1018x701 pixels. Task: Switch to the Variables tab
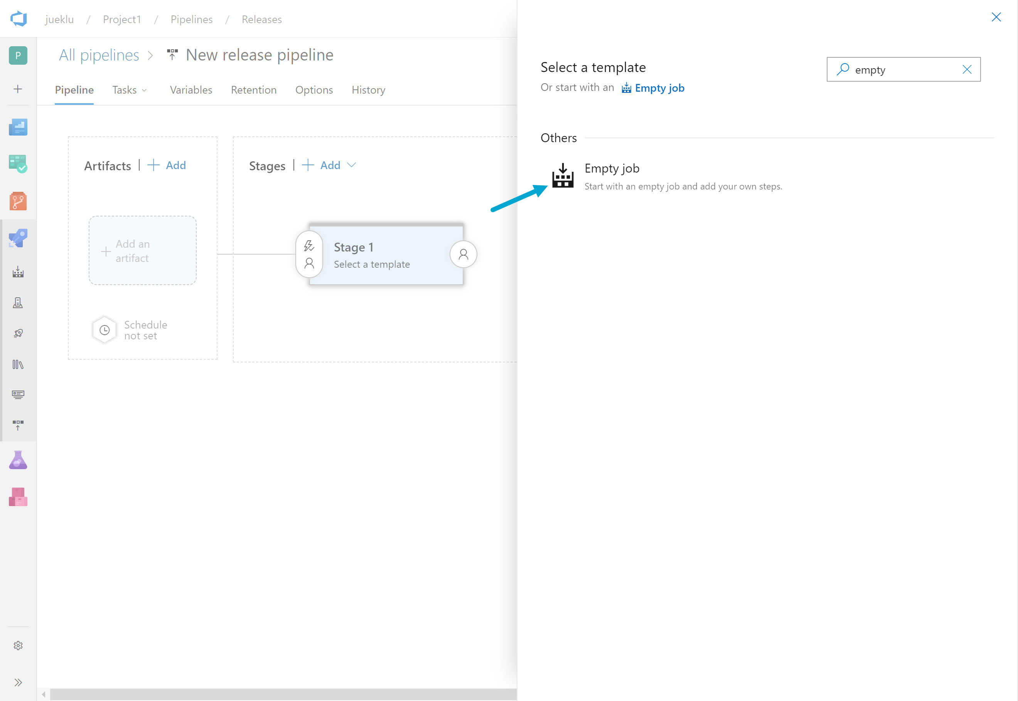click(191, 90)
